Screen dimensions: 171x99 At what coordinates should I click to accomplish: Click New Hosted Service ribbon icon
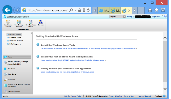(x=8, y=24)
